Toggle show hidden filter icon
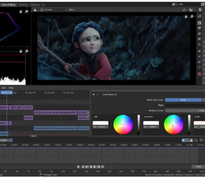Viewport: 205px width, 178px height. click(x=187, y=140)
